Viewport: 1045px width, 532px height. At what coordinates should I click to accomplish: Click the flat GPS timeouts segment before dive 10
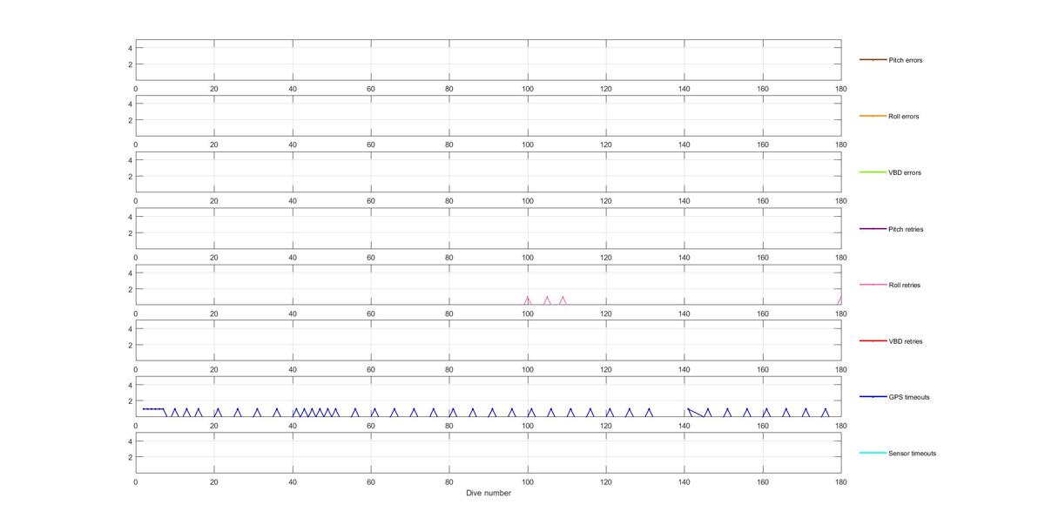(x=152, y=408)
